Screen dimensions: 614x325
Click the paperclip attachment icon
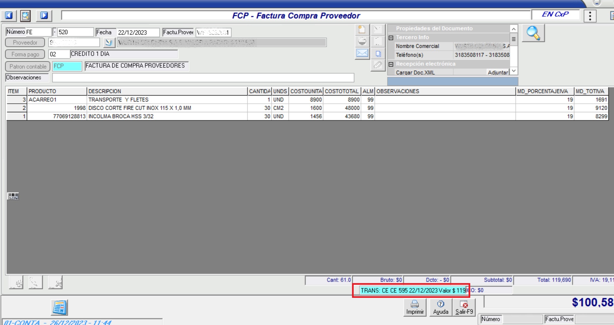[378, 65]
